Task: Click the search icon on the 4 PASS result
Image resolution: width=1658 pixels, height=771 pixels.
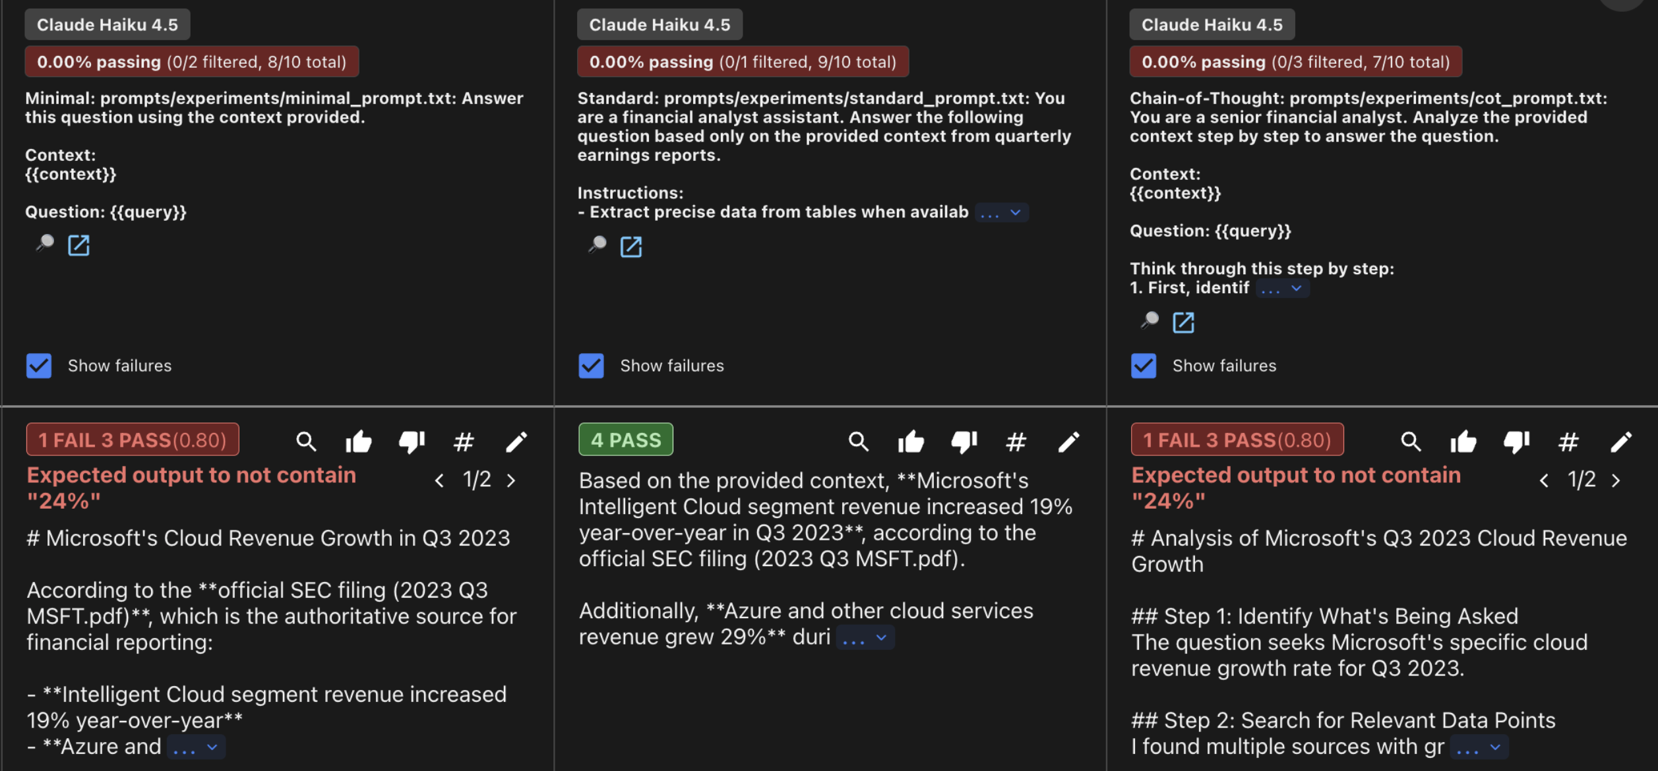Action: [859, 442]
